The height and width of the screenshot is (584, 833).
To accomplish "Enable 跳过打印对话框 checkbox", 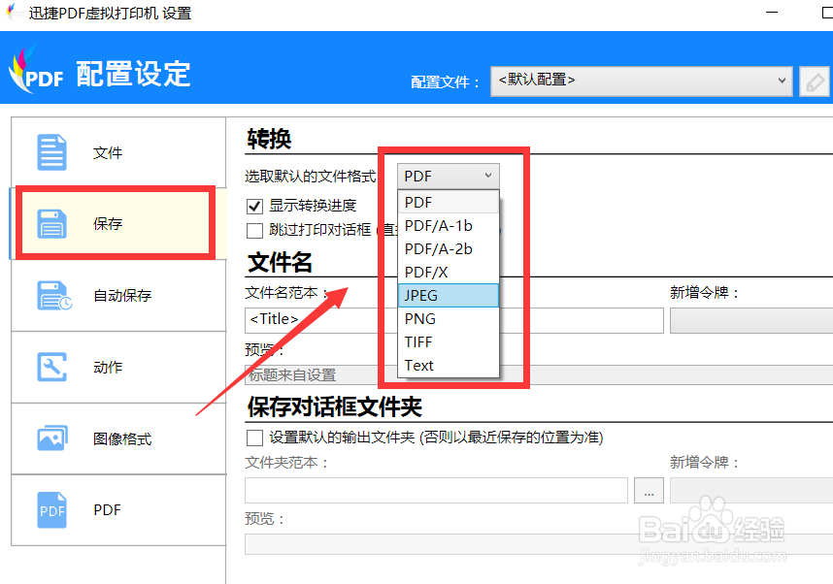I will (x=255, y=231).
